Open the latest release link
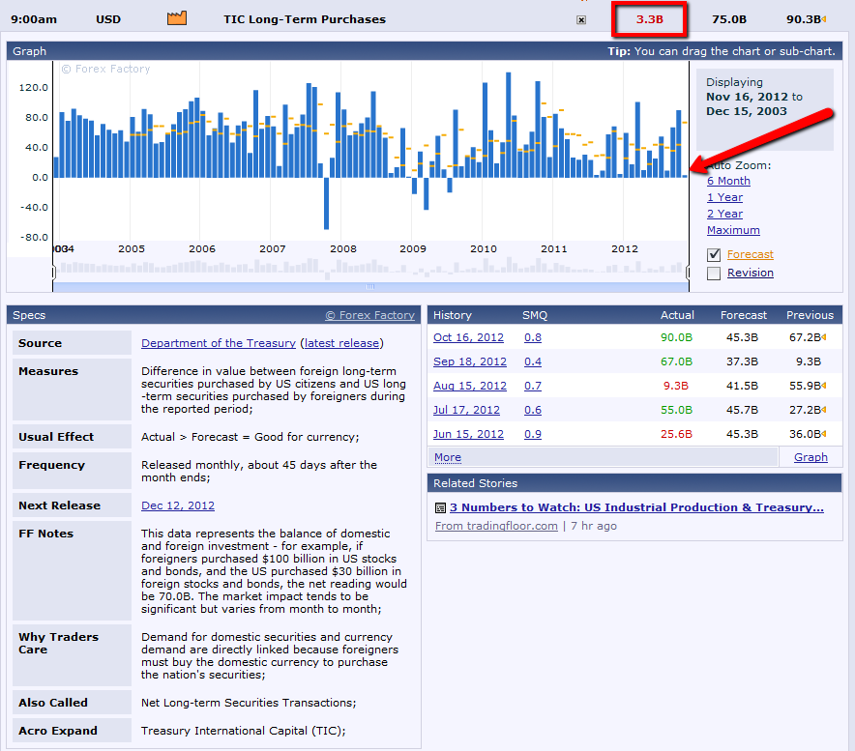Viewport: 855px width, 751px height. pos(341,343)
